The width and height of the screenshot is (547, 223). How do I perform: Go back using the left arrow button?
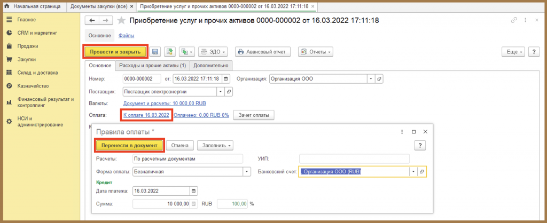(92, 21)
